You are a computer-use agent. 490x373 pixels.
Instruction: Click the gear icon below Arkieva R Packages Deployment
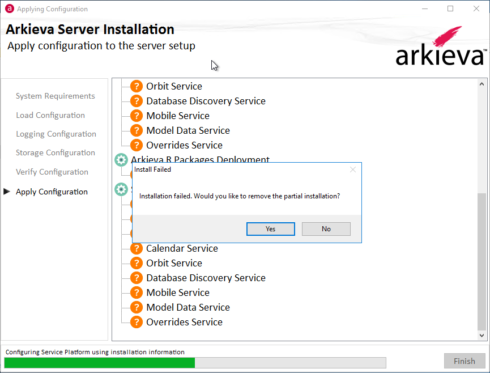[121, 189]
